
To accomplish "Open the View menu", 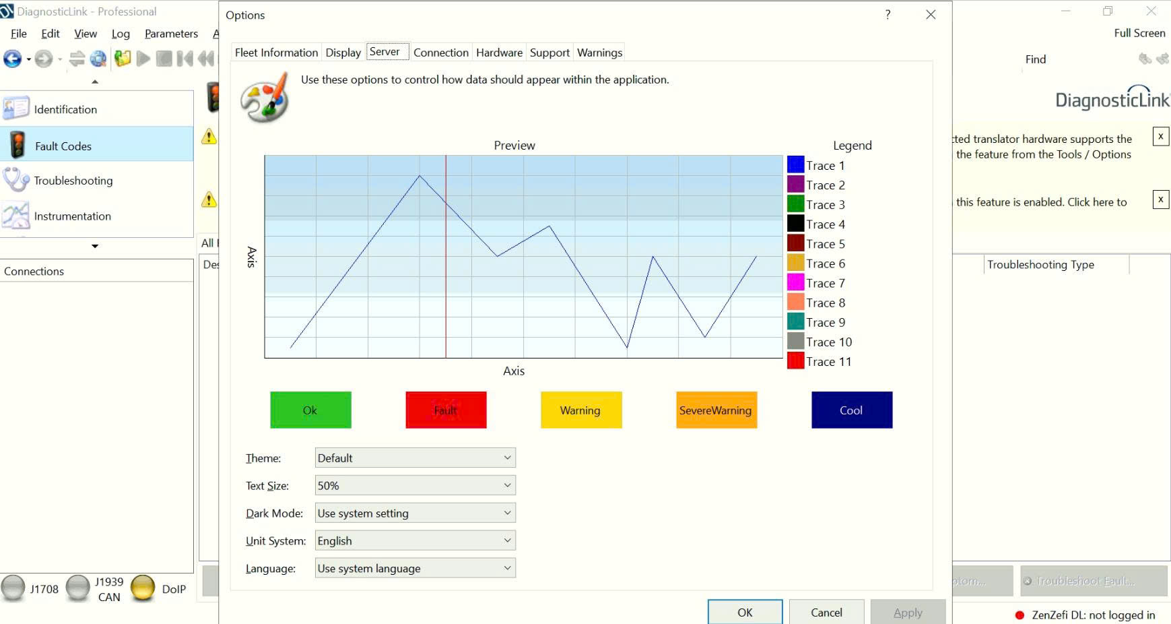I will click(86, 34).
